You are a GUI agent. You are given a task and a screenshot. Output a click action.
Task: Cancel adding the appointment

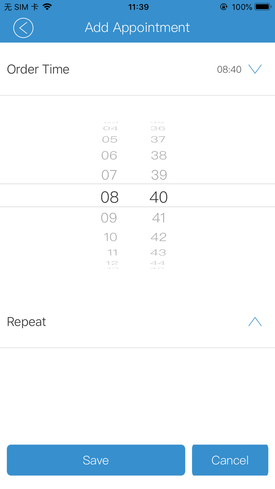(230, 460)
